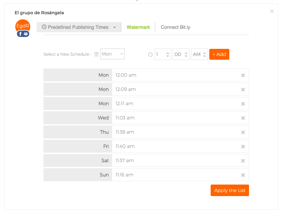Click the Apply the List button
This screenshot has height=210, width=282.
pyautogui.click(x=230, y=190)
